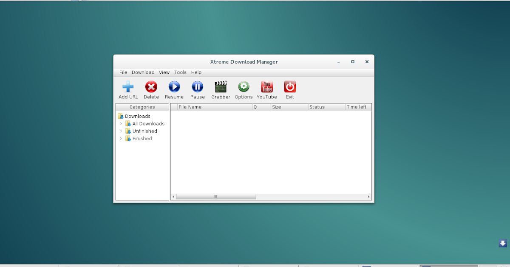Click the horizontal scrollbar thumb
Viewport: 510px width, 267px height.
tap(216, 197)
